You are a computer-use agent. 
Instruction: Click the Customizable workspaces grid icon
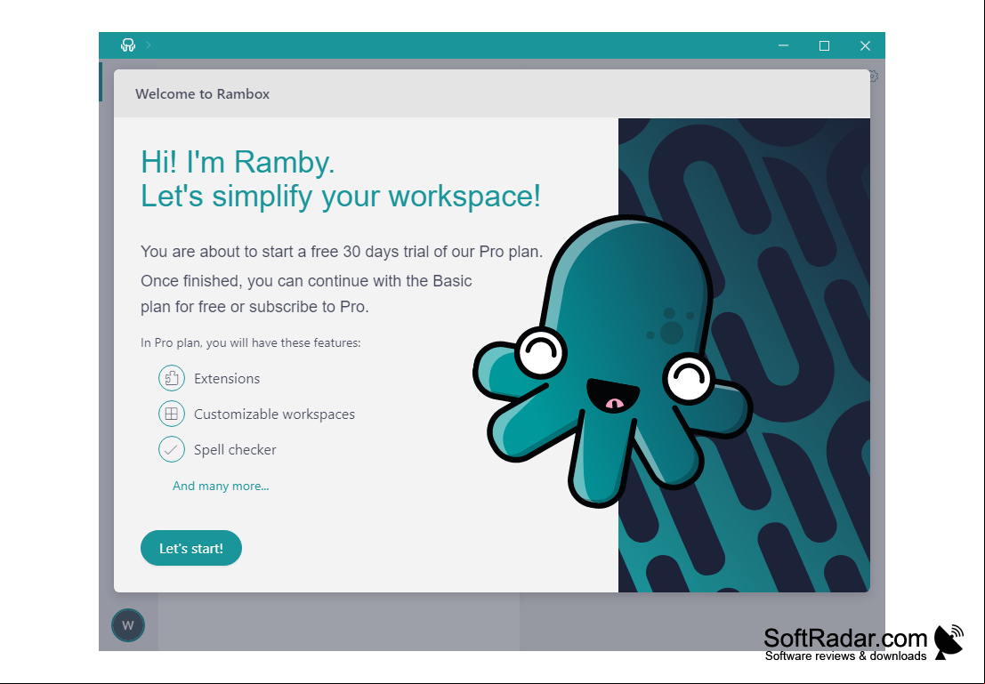tap(172, 414)
